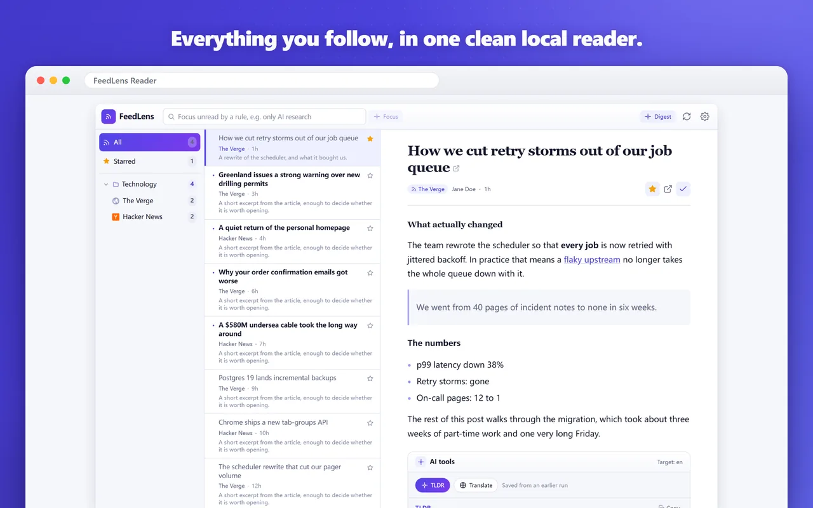Open 'Chrome ships a new tab-groups API'
This screenshot has height=508, width=813.
(x=292, y=436)
